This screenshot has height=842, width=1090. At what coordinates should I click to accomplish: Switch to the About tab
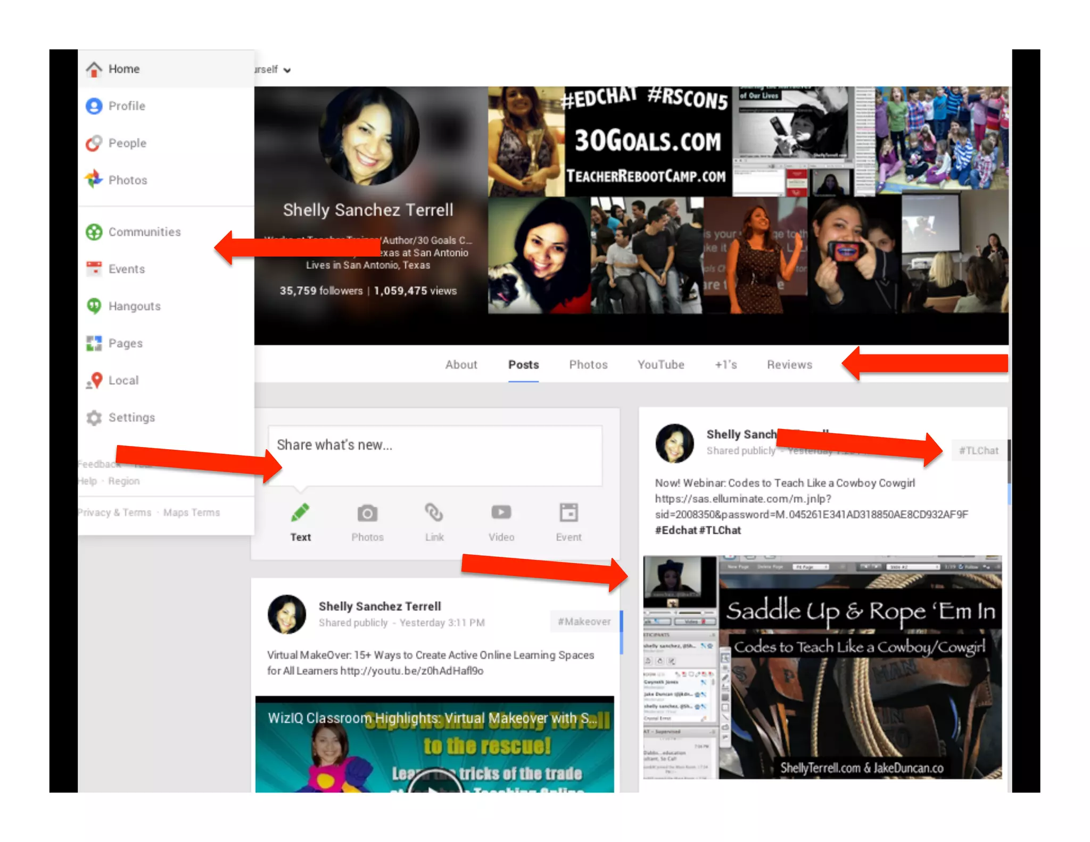coord(461,365)
